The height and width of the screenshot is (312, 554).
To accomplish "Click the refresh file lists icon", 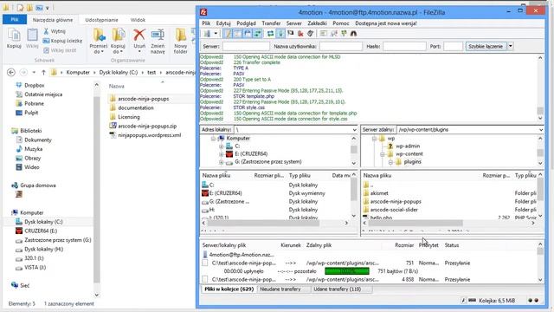I will point(270,34).
